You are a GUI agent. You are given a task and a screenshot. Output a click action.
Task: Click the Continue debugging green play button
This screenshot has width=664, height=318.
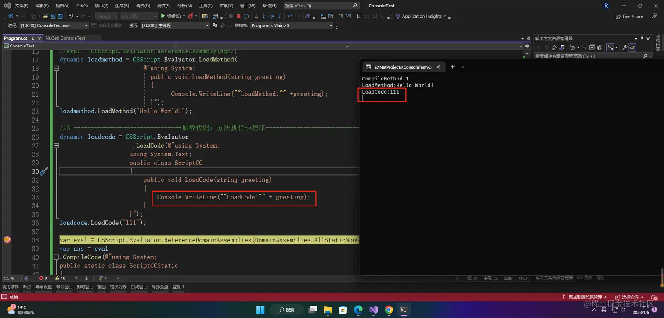coord(163,16)
